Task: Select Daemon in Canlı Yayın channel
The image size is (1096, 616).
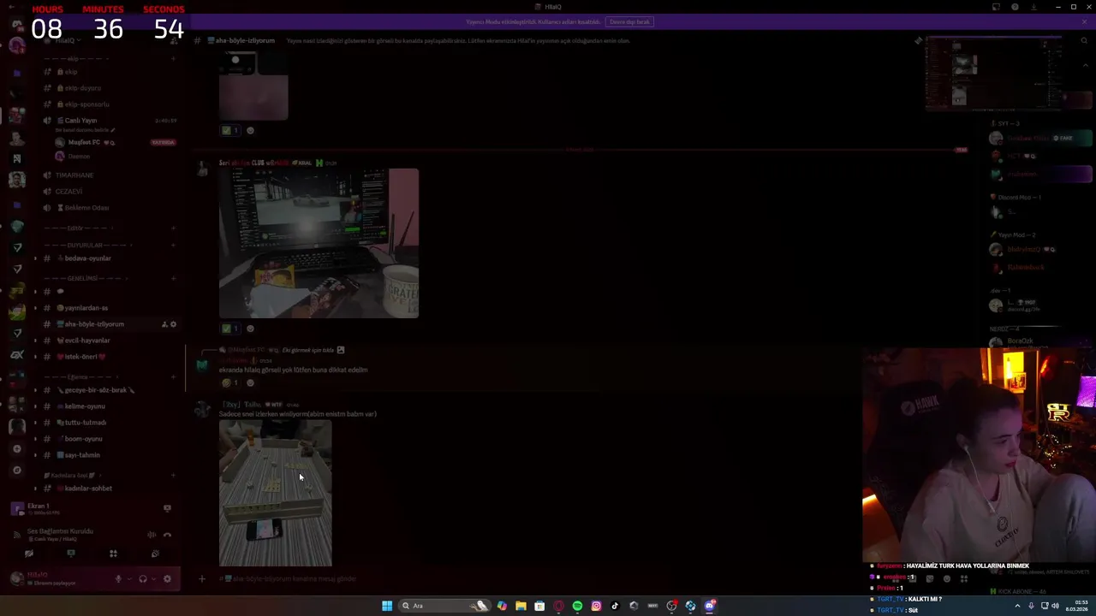Action: [x=79, y=157]
